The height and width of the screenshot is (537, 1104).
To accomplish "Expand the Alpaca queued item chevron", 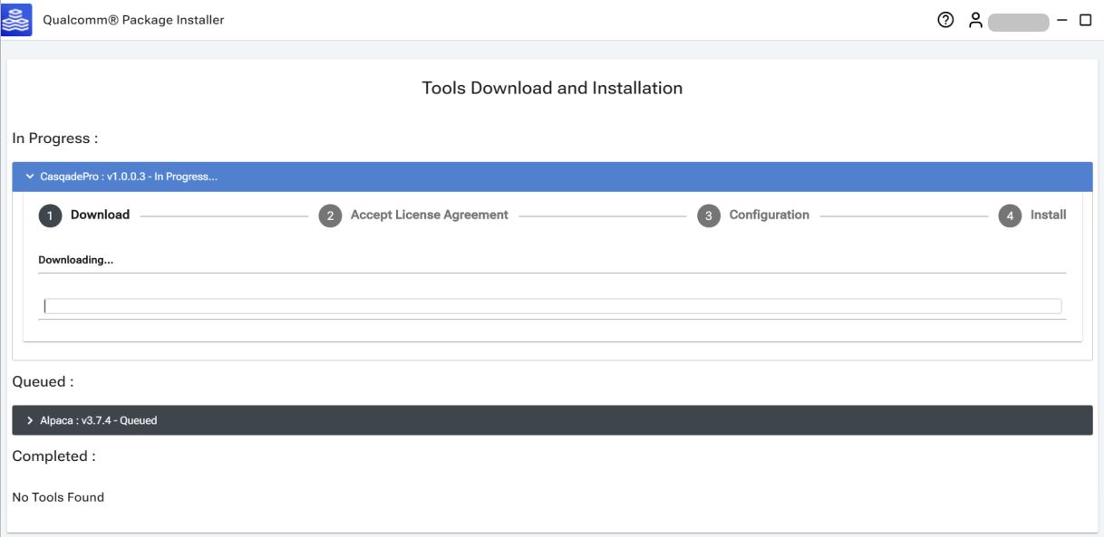I will tap(31, 420).
